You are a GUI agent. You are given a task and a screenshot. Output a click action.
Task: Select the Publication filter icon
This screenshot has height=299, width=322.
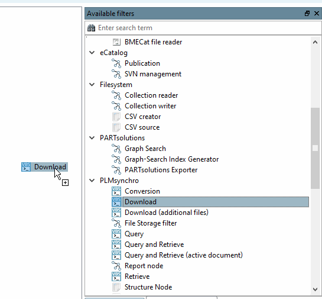coord(116,63)
